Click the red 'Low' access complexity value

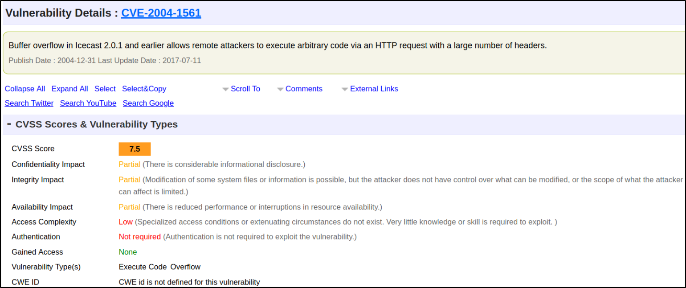126,222
